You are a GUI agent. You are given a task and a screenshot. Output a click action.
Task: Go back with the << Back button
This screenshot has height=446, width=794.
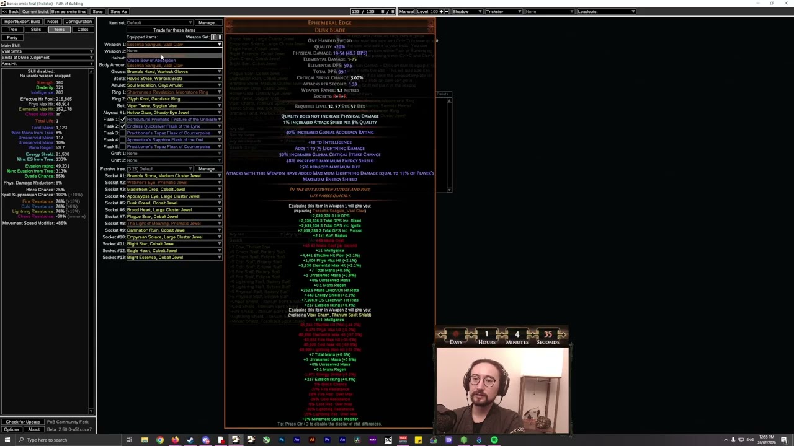pos(11,11)
